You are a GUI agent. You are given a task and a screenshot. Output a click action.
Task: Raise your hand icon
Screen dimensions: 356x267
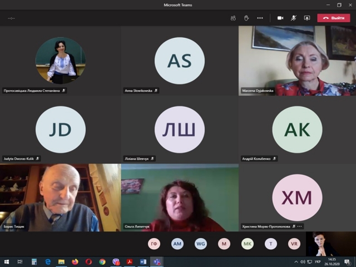[x=246, y=18]
